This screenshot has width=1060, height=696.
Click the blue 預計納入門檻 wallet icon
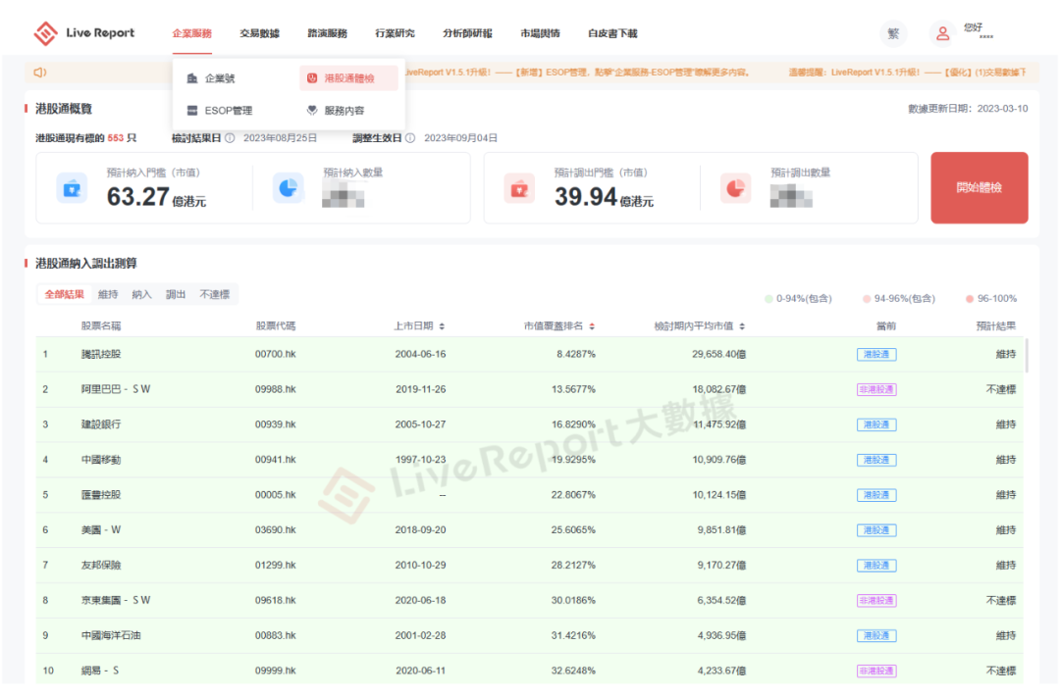coord(72,188)
